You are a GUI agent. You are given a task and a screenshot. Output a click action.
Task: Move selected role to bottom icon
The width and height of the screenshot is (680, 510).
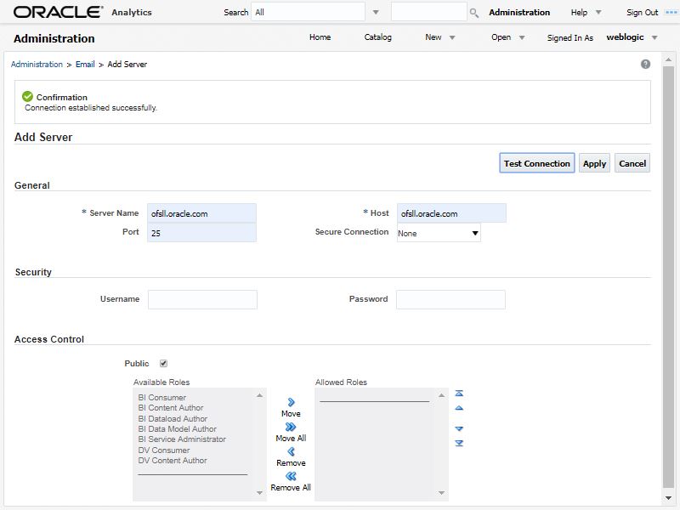coord(459,444)
